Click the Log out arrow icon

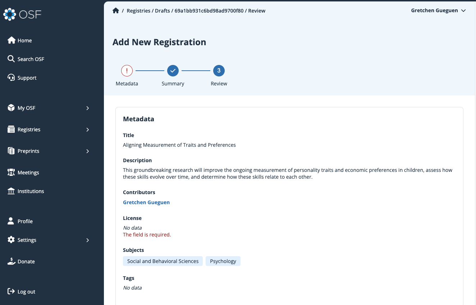[11, 291]
